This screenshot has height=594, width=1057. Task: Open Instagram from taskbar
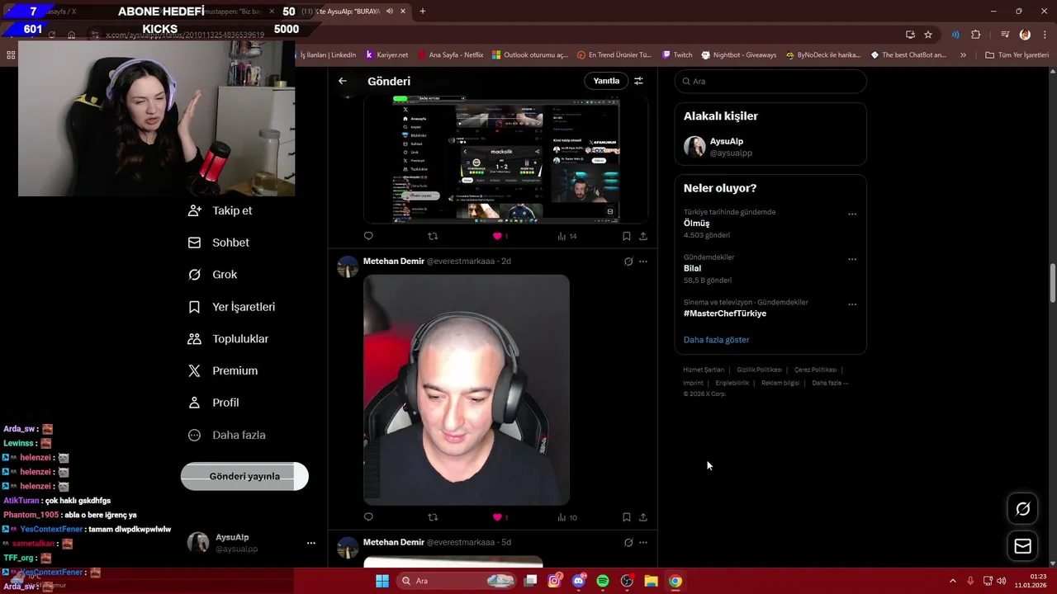[x=555, y=581]
